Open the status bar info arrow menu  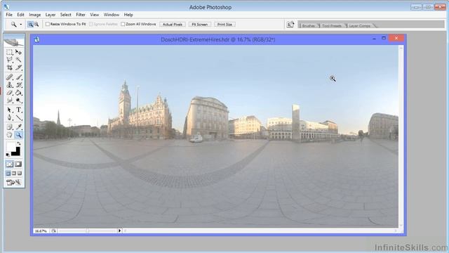[x=120, y=231]
